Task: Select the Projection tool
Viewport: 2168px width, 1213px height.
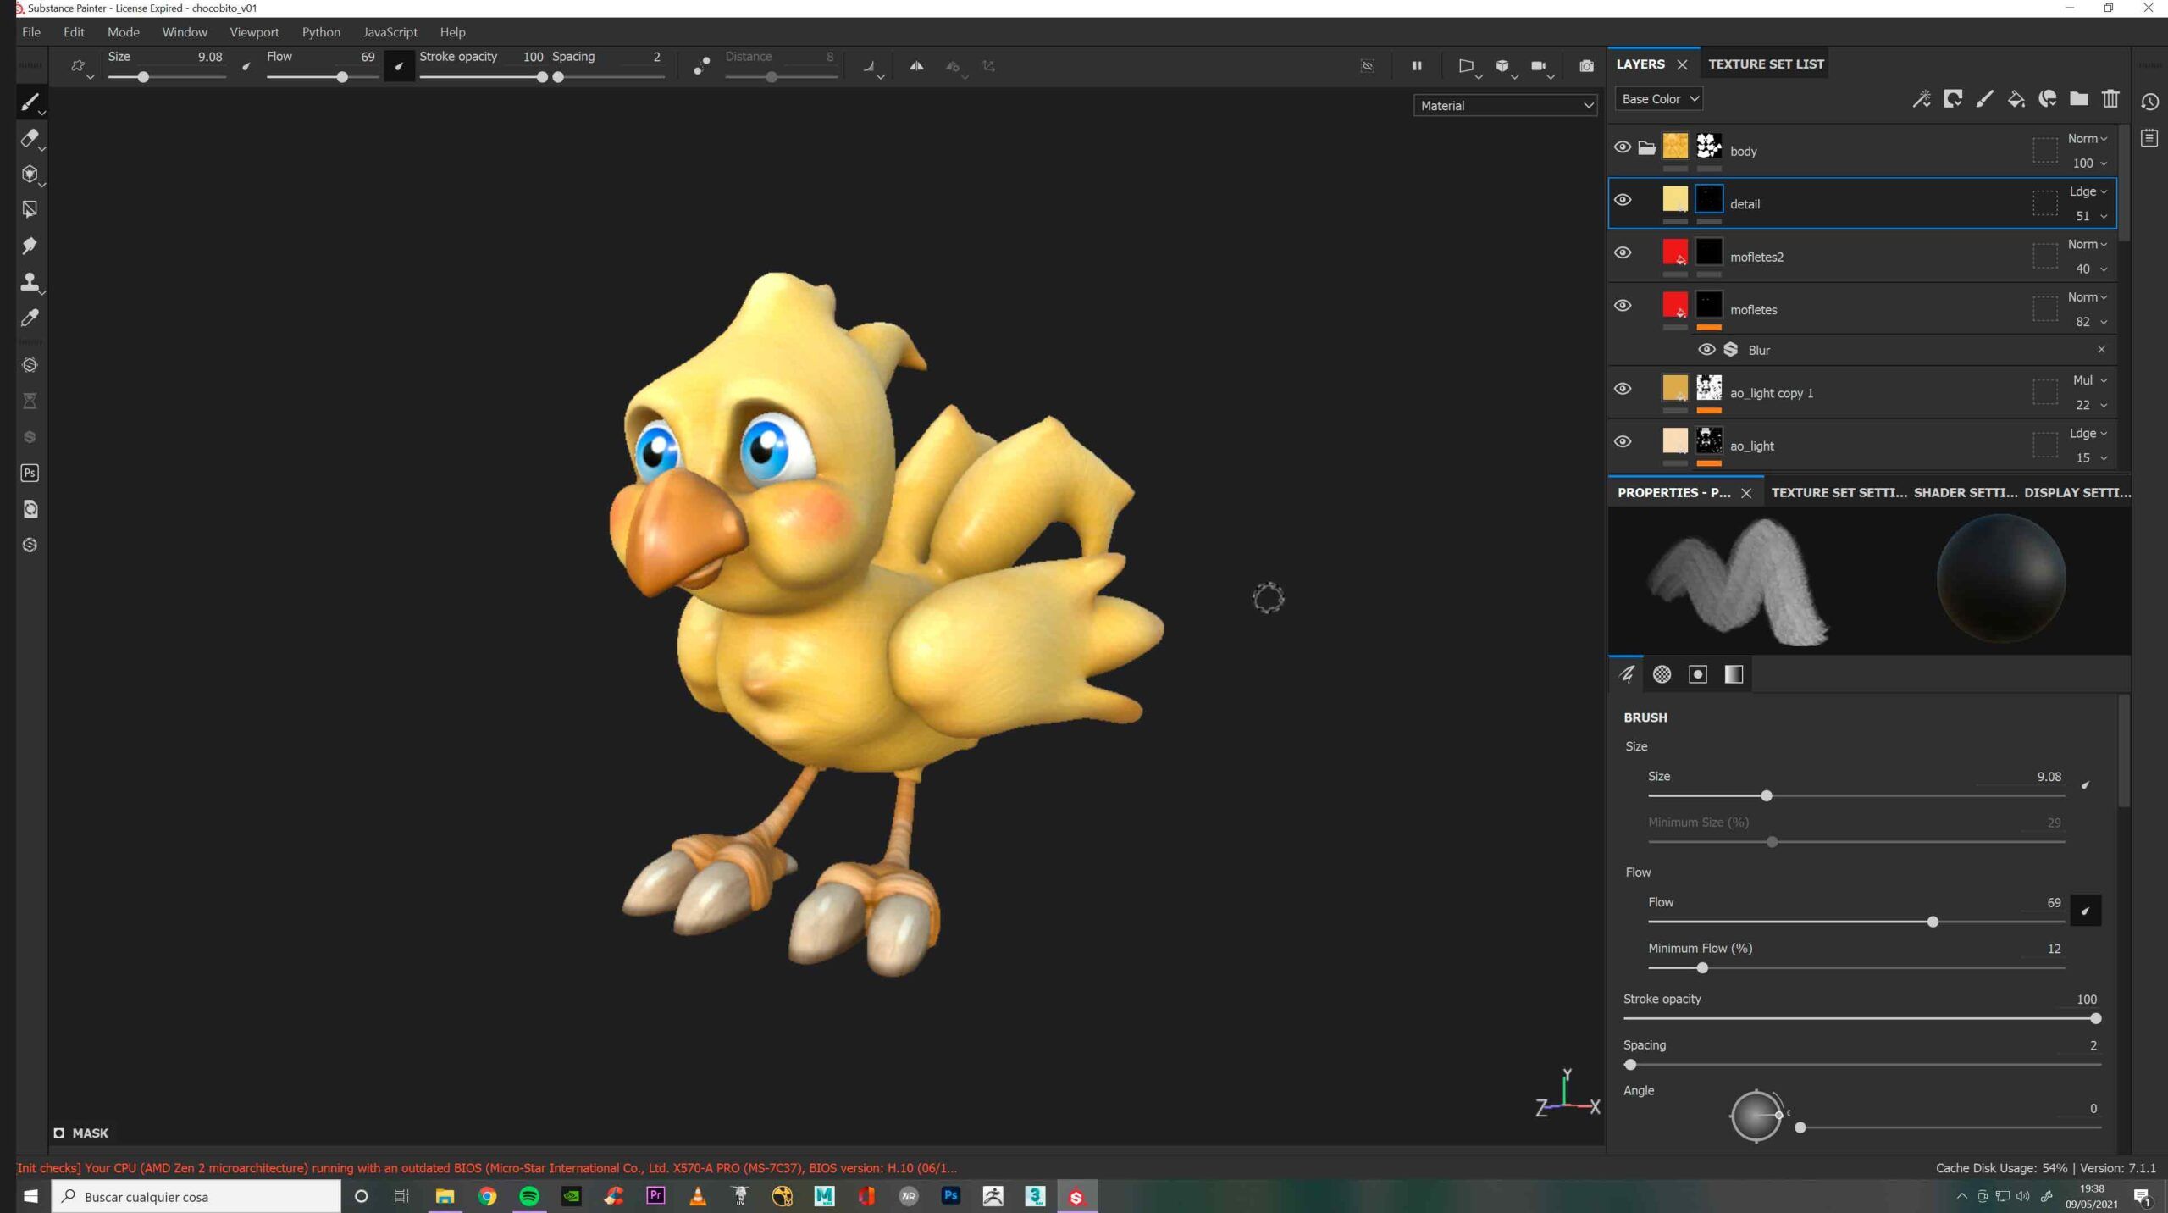Action: tap(30, 174)
